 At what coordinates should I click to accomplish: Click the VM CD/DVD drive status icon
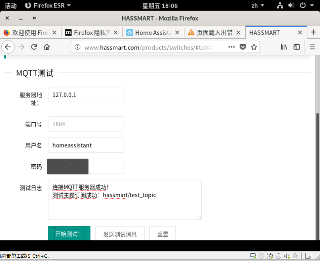click(x=261, y=256)
